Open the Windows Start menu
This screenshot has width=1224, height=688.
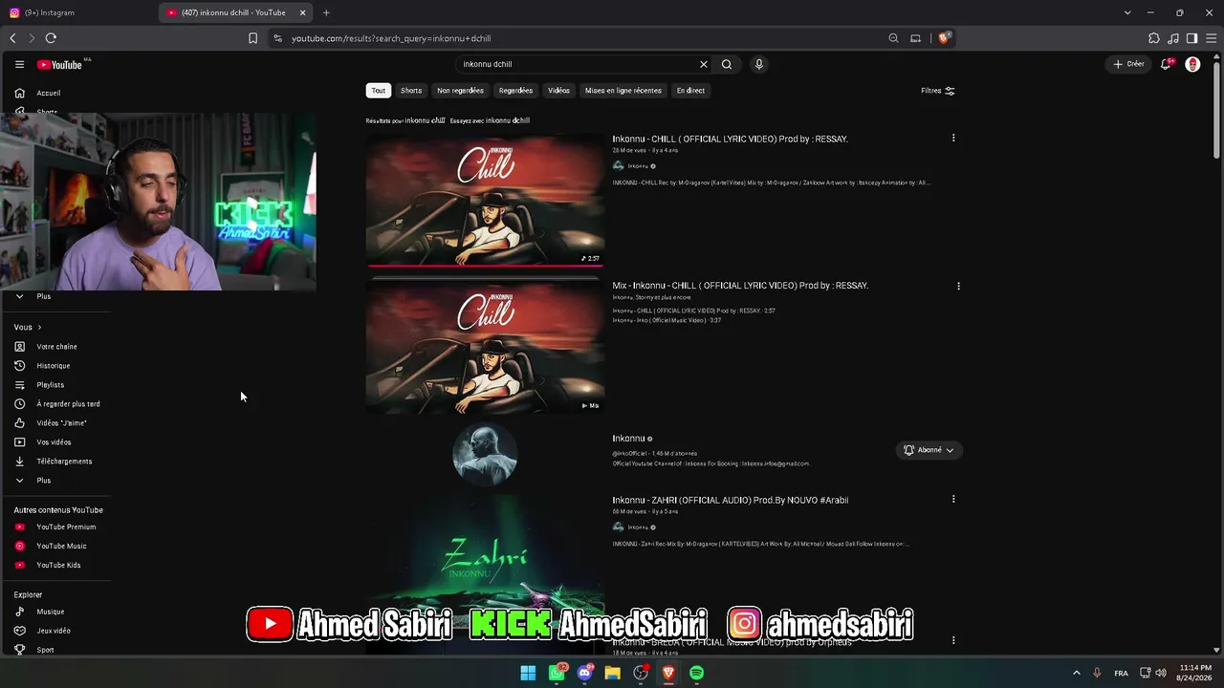coord(528,673)
